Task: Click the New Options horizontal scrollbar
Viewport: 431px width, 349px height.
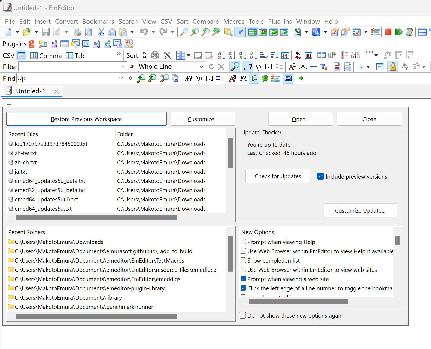Action: [x=298, y=301]
